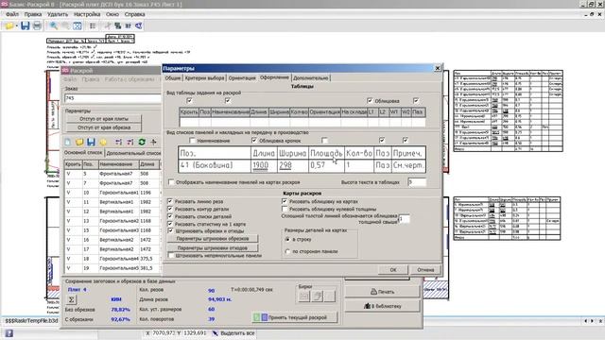Toggle the Облицовка кромок checkbox

point(254,141)
